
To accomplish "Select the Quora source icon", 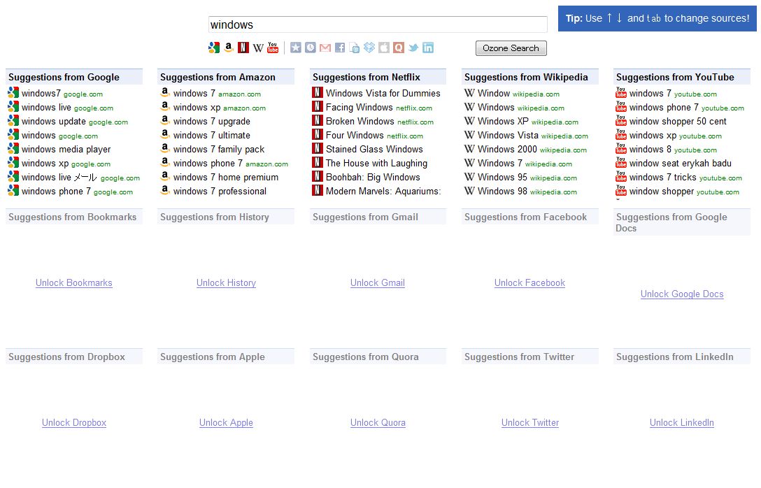I will tap(399, 48).
